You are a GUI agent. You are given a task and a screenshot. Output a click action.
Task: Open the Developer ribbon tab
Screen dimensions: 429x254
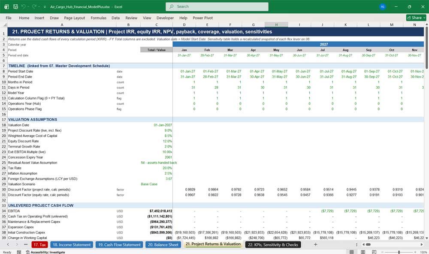(x=165, y=18)
